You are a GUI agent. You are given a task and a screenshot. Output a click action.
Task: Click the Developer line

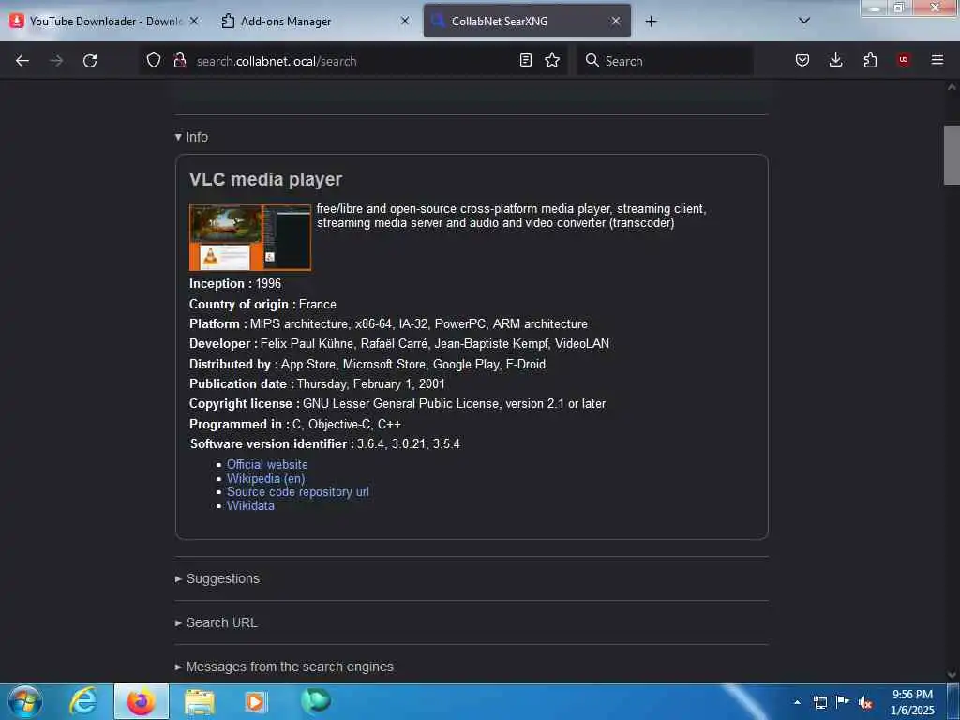click(399, 344)
